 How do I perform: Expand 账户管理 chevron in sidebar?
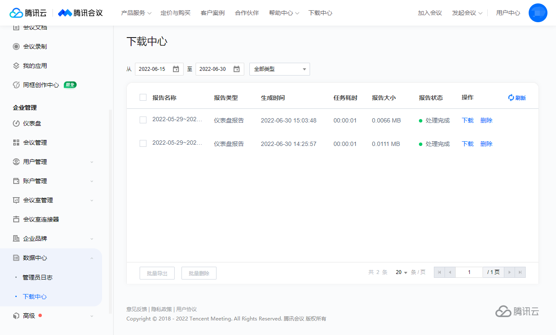[x=92, y=181]
